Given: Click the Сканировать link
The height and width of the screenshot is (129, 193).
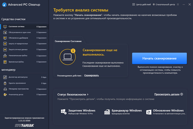Looking at the screenshot, I should click(x=91, y=76).
